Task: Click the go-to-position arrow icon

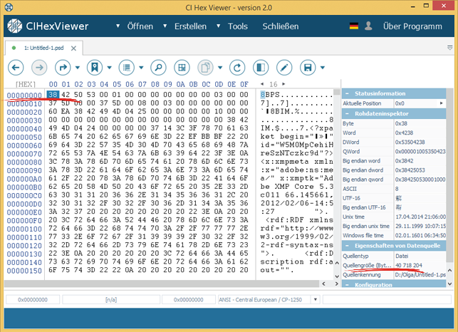Action: [x=62, y=68]
